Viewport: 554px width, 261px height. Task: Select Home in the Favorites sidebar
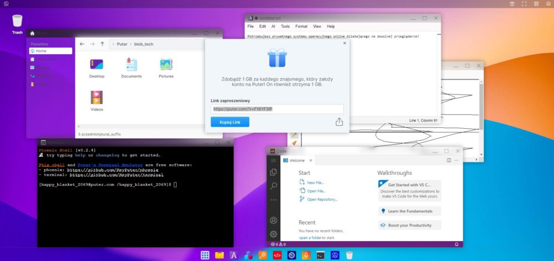pyautogui.click(x=50, y=51)
